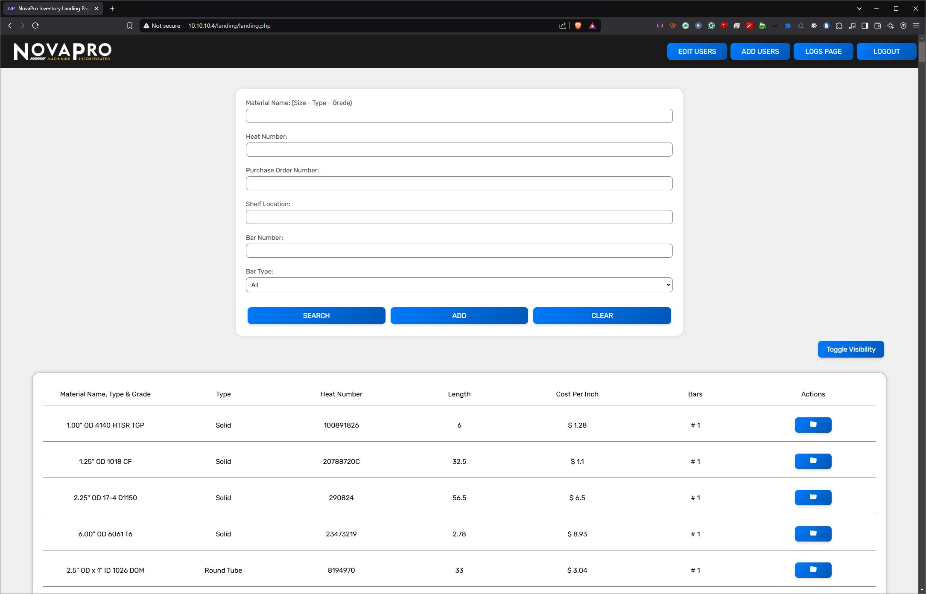Click the Brave Shields lion icon
The width and height of the screenshot is (926, 594).
point(578,26)
